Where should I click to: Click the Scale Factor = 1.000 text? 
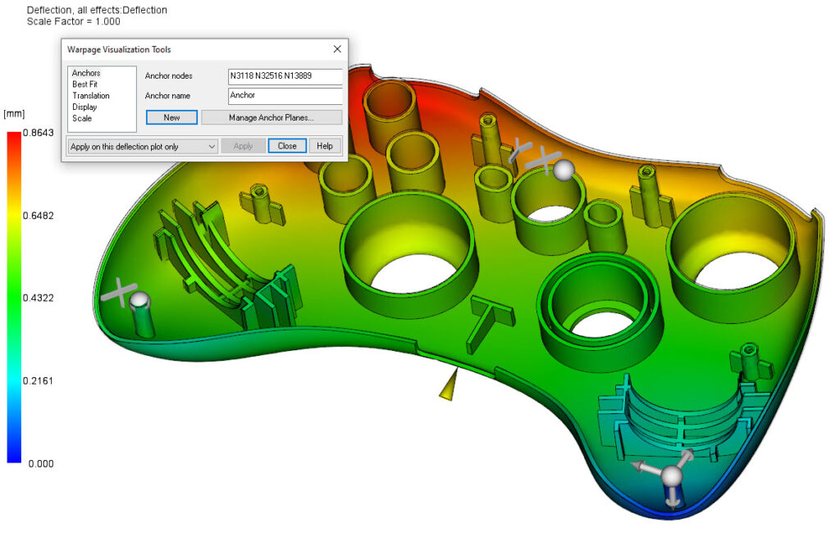(73, 21)
